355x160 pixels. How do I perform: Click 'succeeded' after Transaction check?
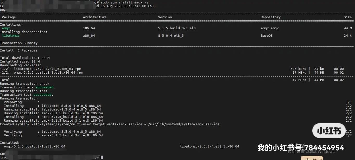[45, 87]
